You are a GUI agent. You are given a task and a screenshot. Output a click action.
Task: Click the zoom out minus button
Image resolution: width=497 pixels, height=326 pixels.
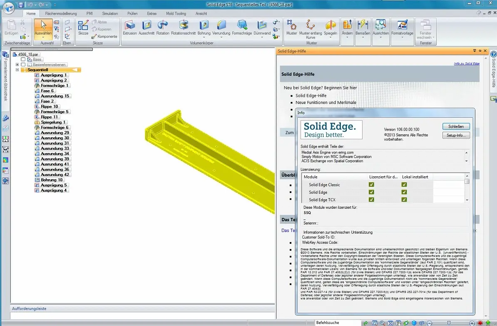[x=430, y=323]
